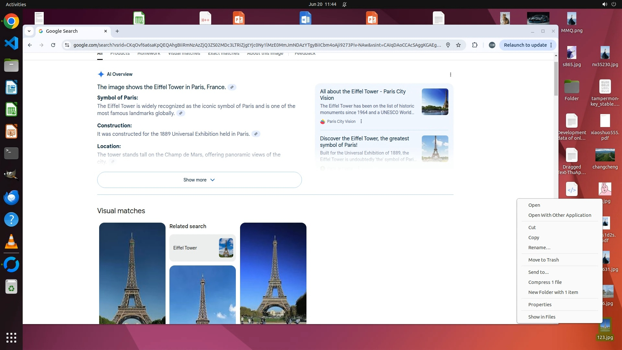Open the Relaunch to update menu dots
622x350 pixels.
(551, 45)
